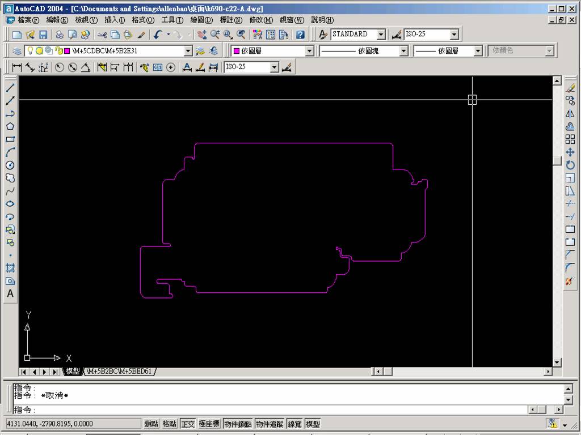The image size is (581, 435).
Task: Open the 繪圖(D) menu
Action: coord(201,20)
